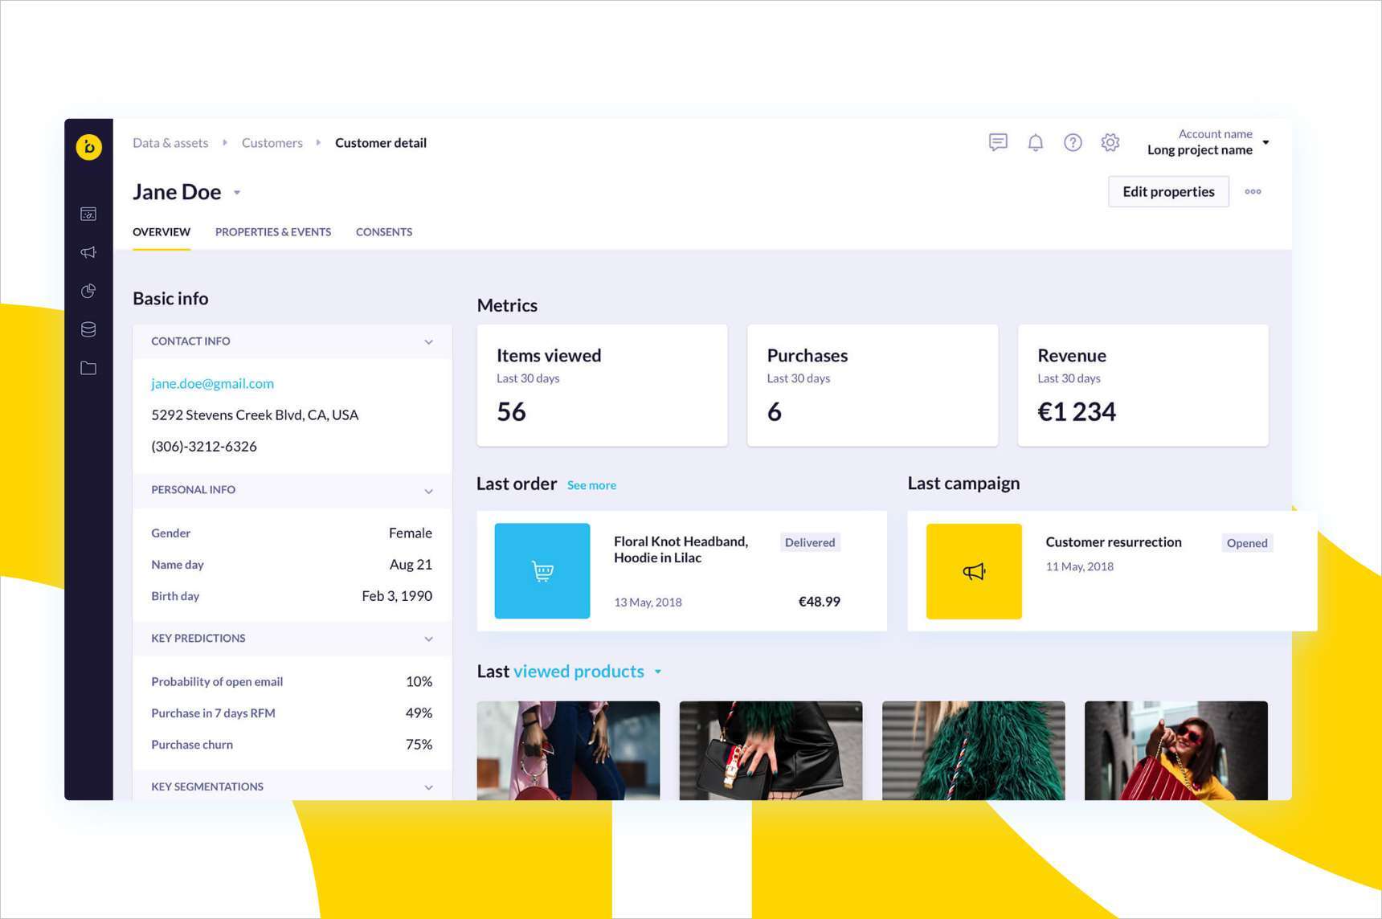Collapse the Contact Info section
This screenshot has height=919, width=1382.
[x=428, y=342]
